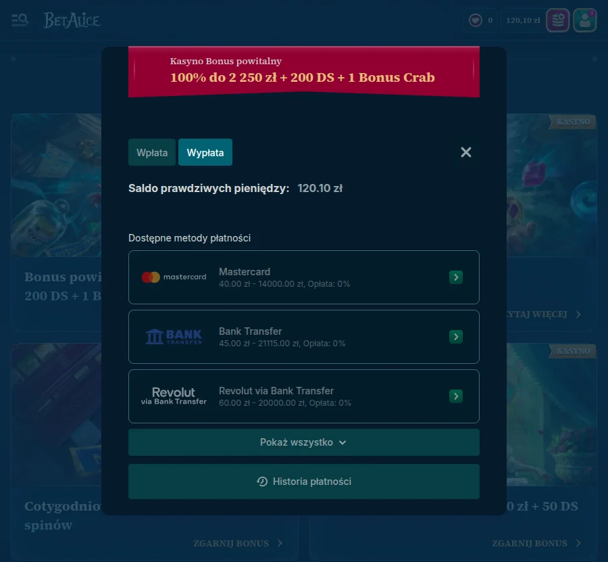Open Historia płatności
The image size is (608, 562).
click(x=303, y=482)
